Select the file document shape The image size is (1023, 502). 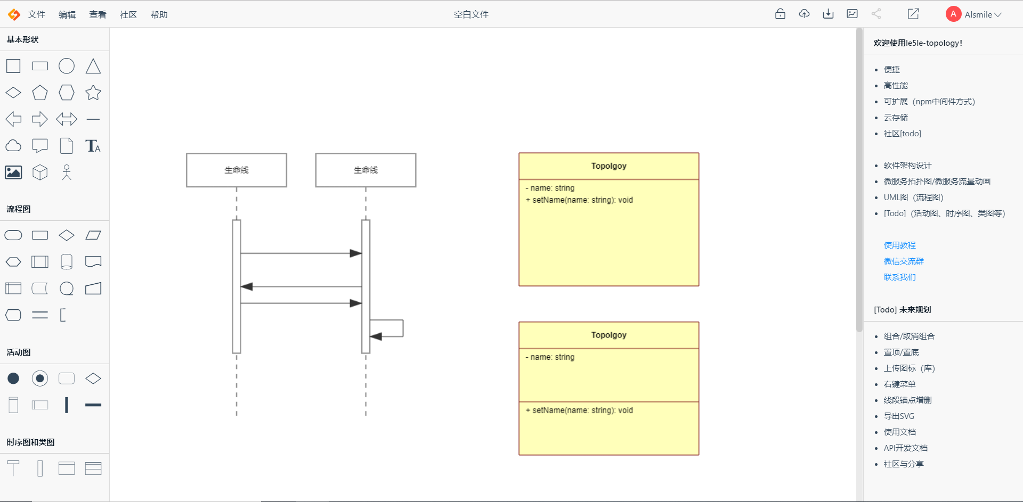(67, 146)
